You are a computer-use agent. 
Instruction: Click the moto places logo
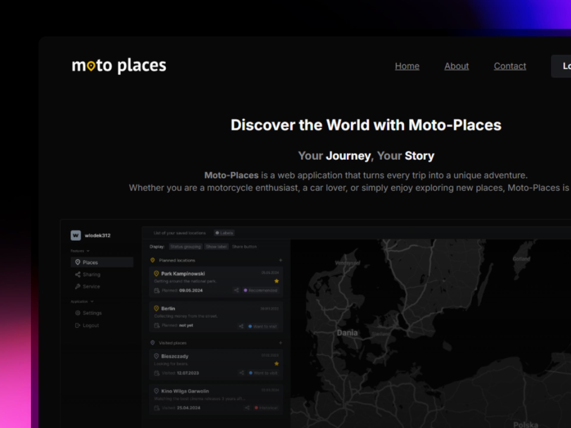pyautogui.click(x=119, y=66)
